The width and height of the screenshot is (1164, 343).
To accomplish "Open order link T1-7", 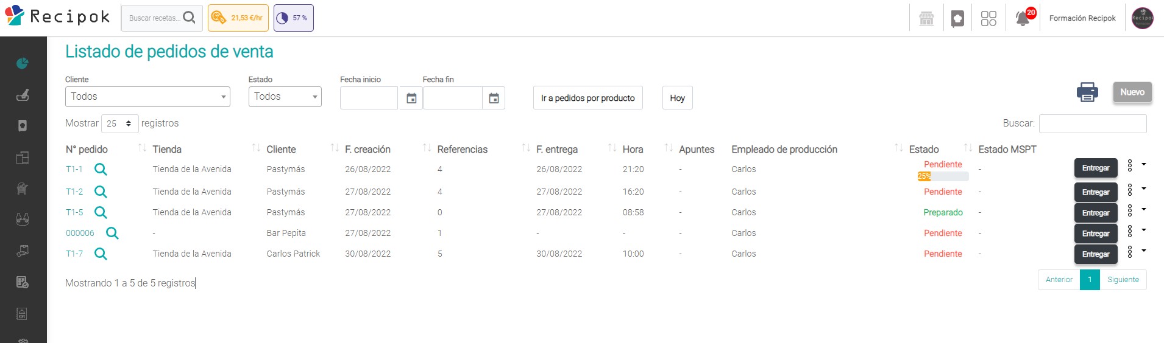I will pos(74,254).
